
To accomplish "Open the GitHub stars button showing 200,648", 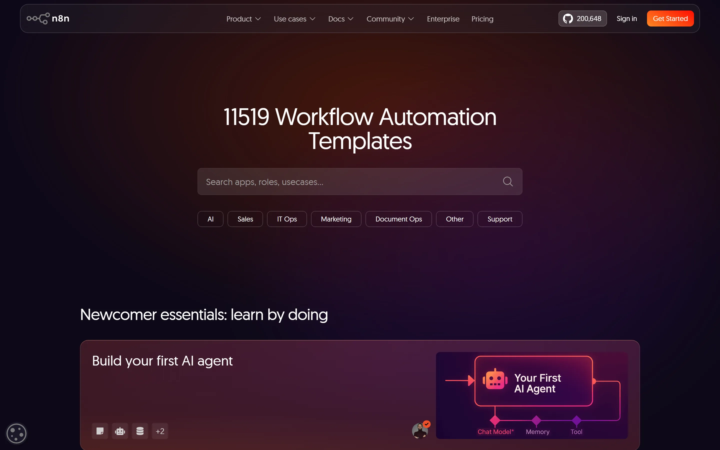I will 582,18.
